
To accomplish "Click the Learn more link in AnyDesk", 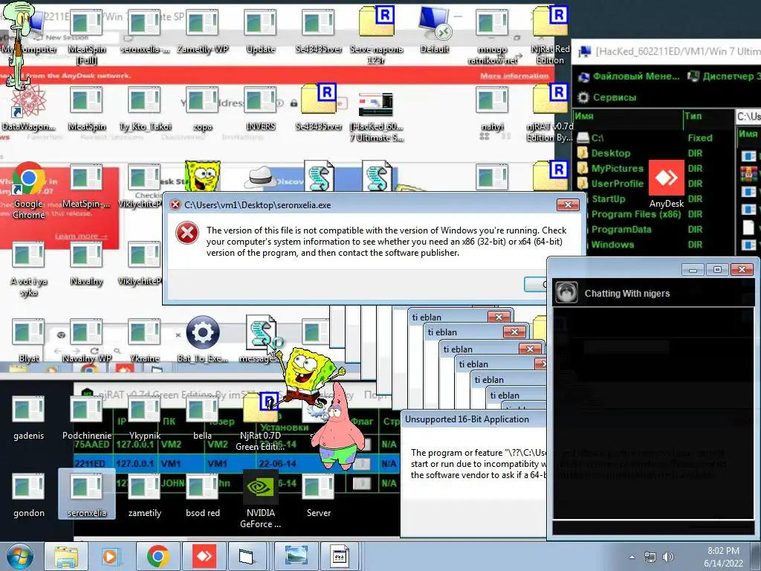I will click(81, 236).
